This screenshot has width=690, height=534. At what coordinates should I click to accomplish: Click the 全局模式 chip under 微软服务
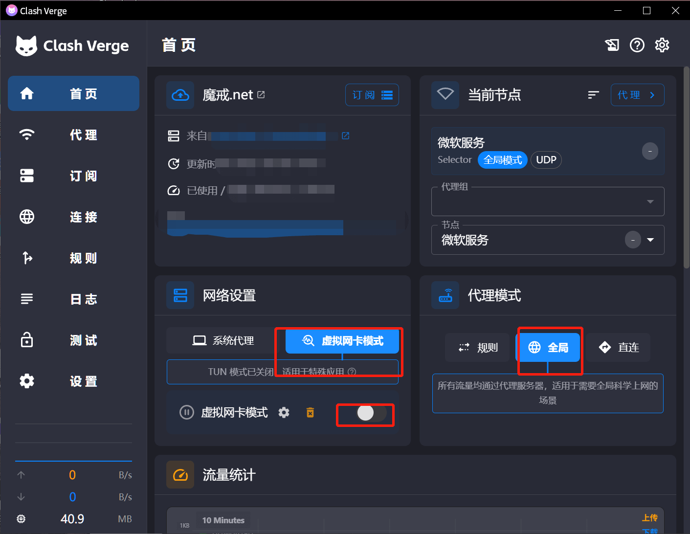click(502, 160)
